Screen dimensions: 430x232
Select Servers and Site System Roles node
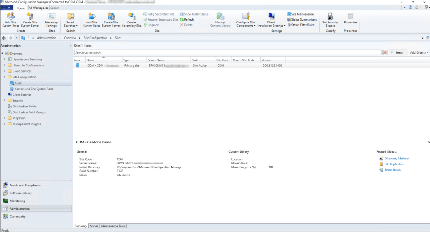tap(34, 89)
